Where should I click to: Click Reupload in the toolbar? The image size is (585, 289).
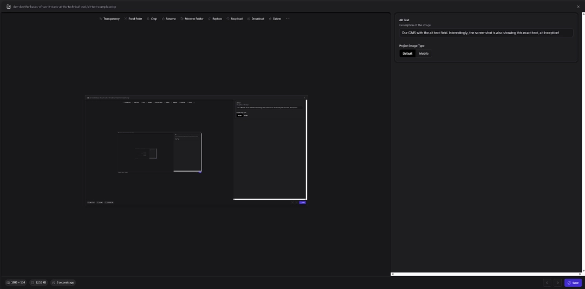235,18
